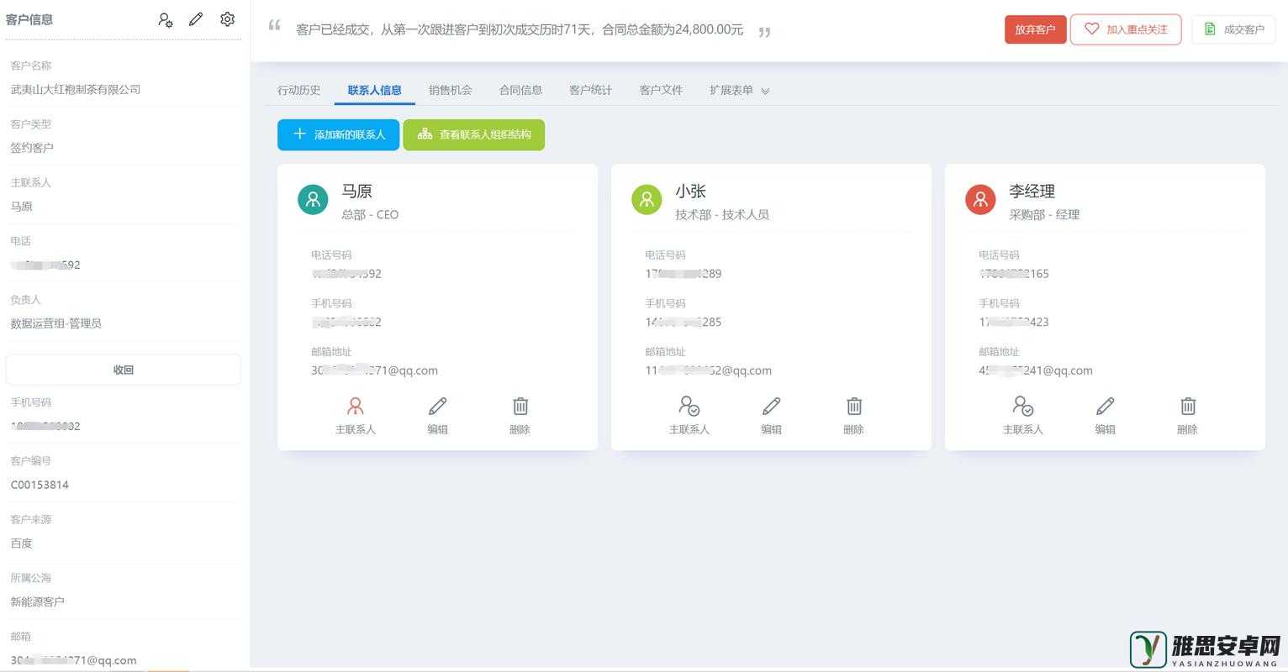The height and width of the screenshot is (672, 1288).
Task: Click the 添加新的联系人 button
Action: coord(338,134)
